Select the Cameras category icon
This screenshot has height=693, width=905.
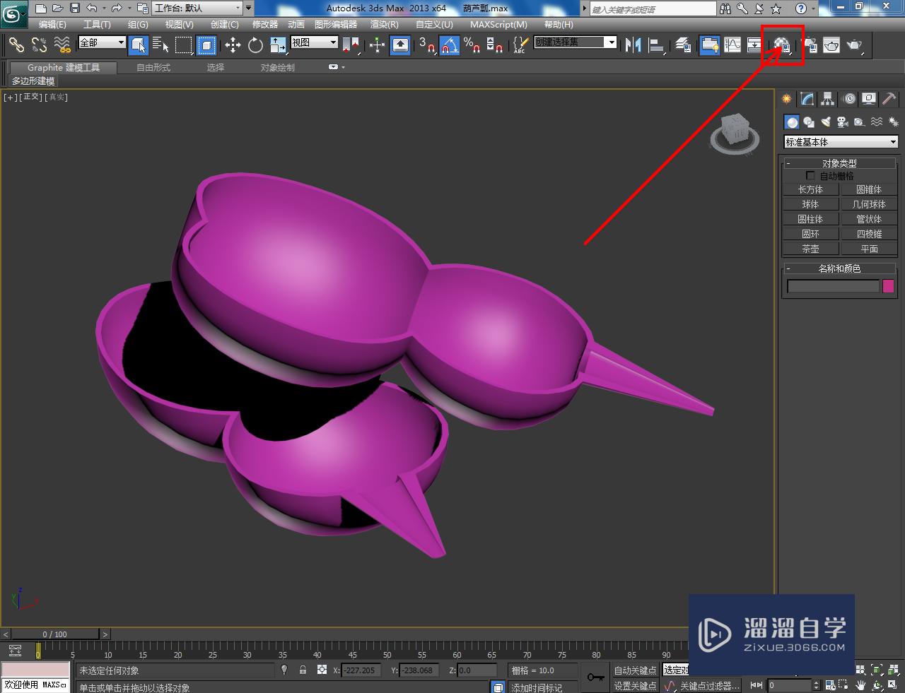pyautogui.click(x=843, y=122)
